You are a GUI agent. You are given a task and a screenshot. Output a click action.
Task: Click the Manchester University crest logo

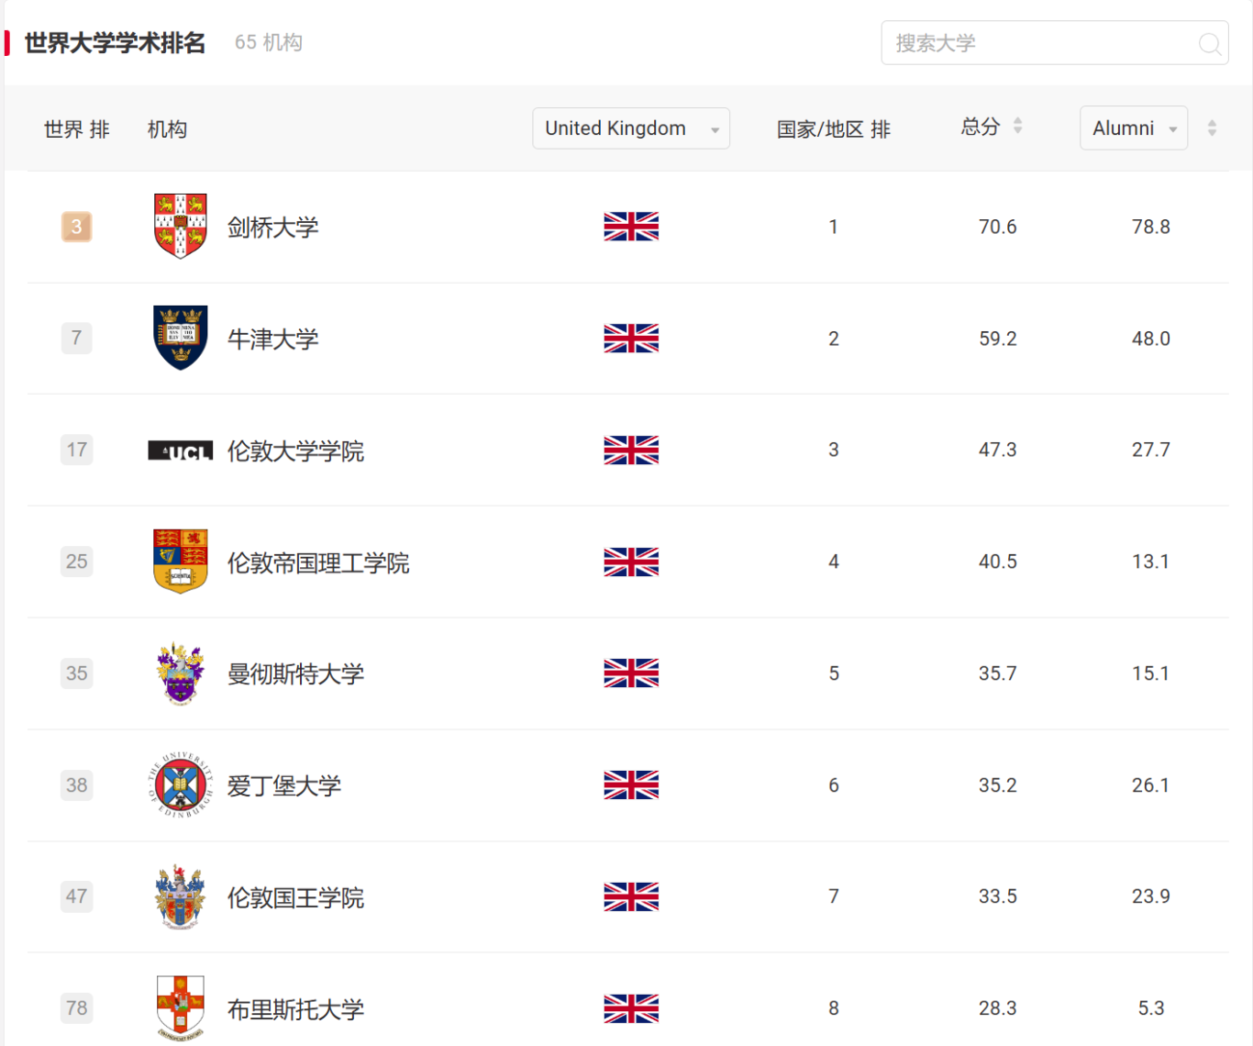click(181, 673)
